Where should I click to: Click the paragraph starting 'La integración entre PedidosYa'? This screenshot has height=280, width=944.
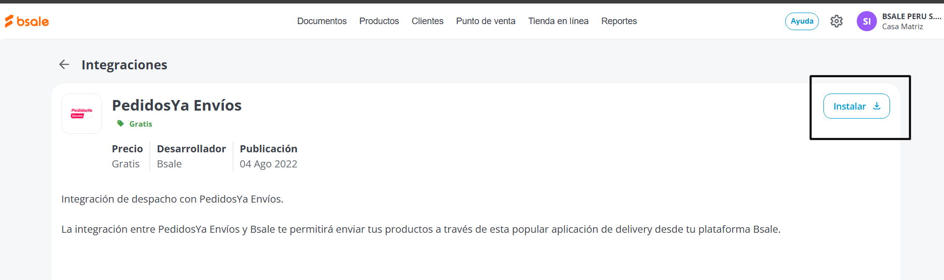click(x=421, y=229)
